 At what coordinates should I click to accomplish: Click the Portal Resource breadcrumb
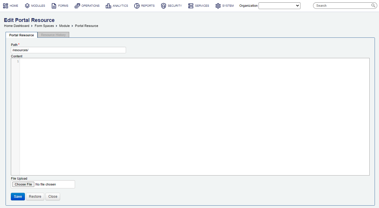[x=86, y=26]
